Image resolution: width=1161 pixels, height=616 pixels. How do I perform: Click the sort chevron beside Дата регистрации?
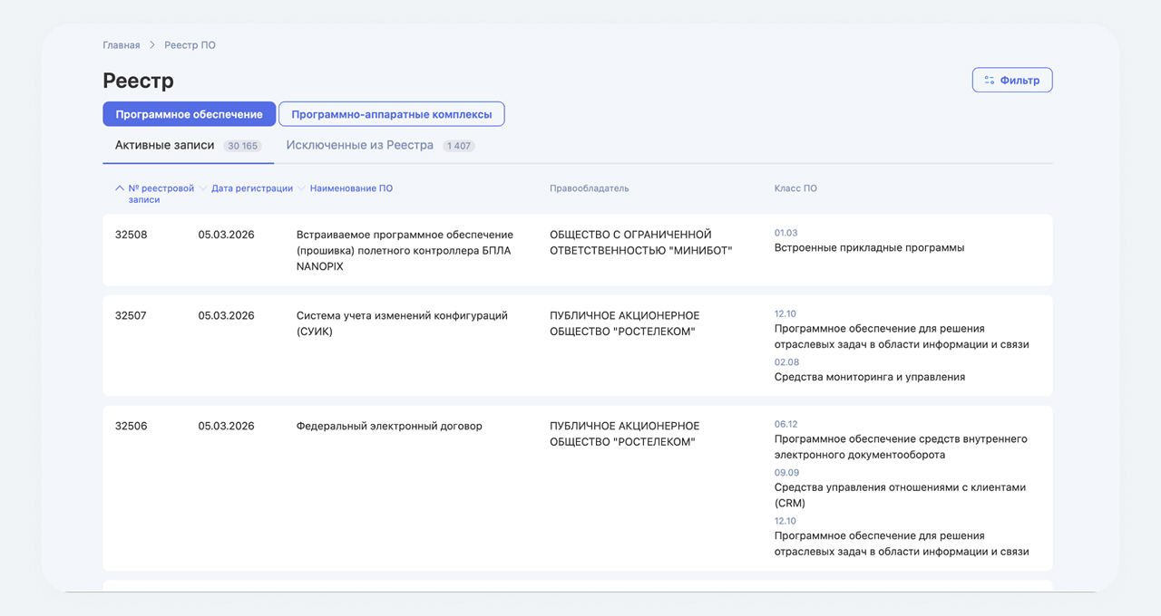[203, 188]
